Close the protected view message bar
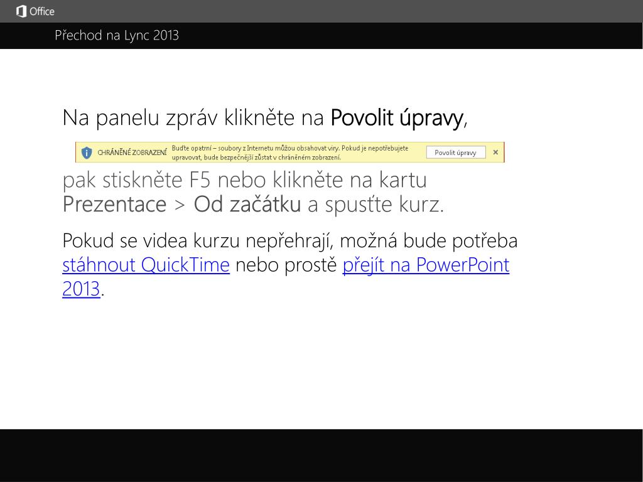The image size is (643, 482). click(495, 153)
